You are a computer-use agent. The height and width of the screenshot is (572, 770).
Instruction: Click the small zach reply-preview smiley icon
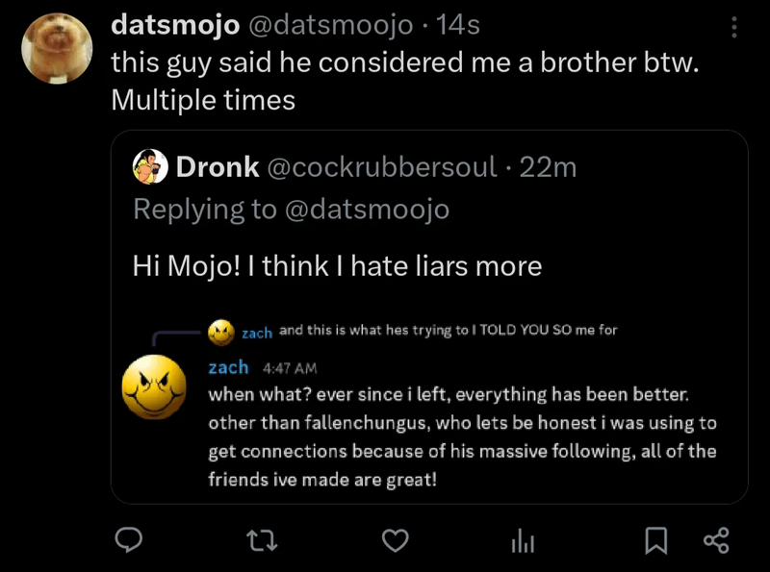[x=221, y=332]
